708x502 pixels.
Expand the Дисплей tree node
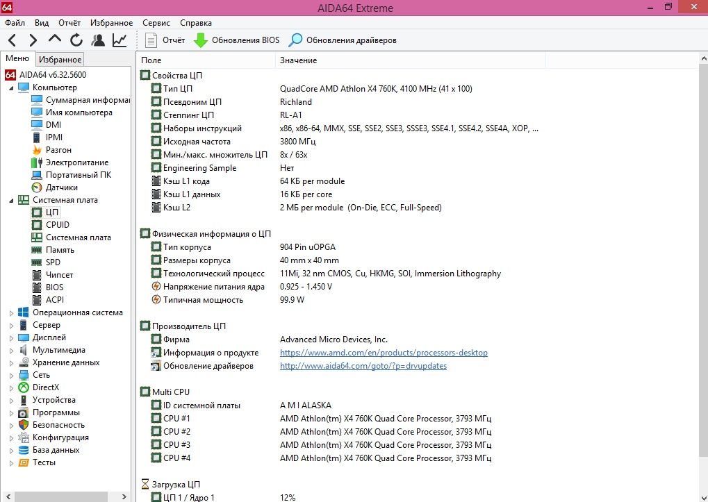pyautogui.click(x=11, y=338)
